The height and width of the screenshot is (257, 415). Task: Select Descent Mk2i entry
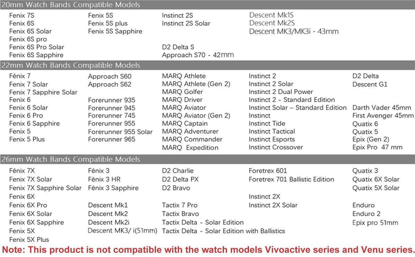(109, 222)
